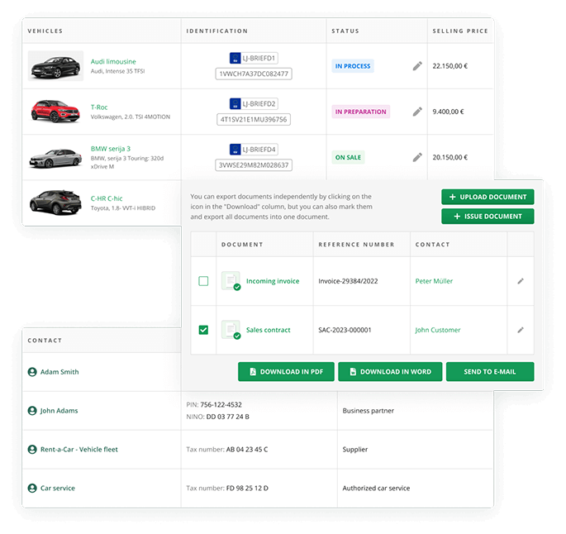
Task: Select the red T-Roc car thumbnail
Action: (55, 112)
